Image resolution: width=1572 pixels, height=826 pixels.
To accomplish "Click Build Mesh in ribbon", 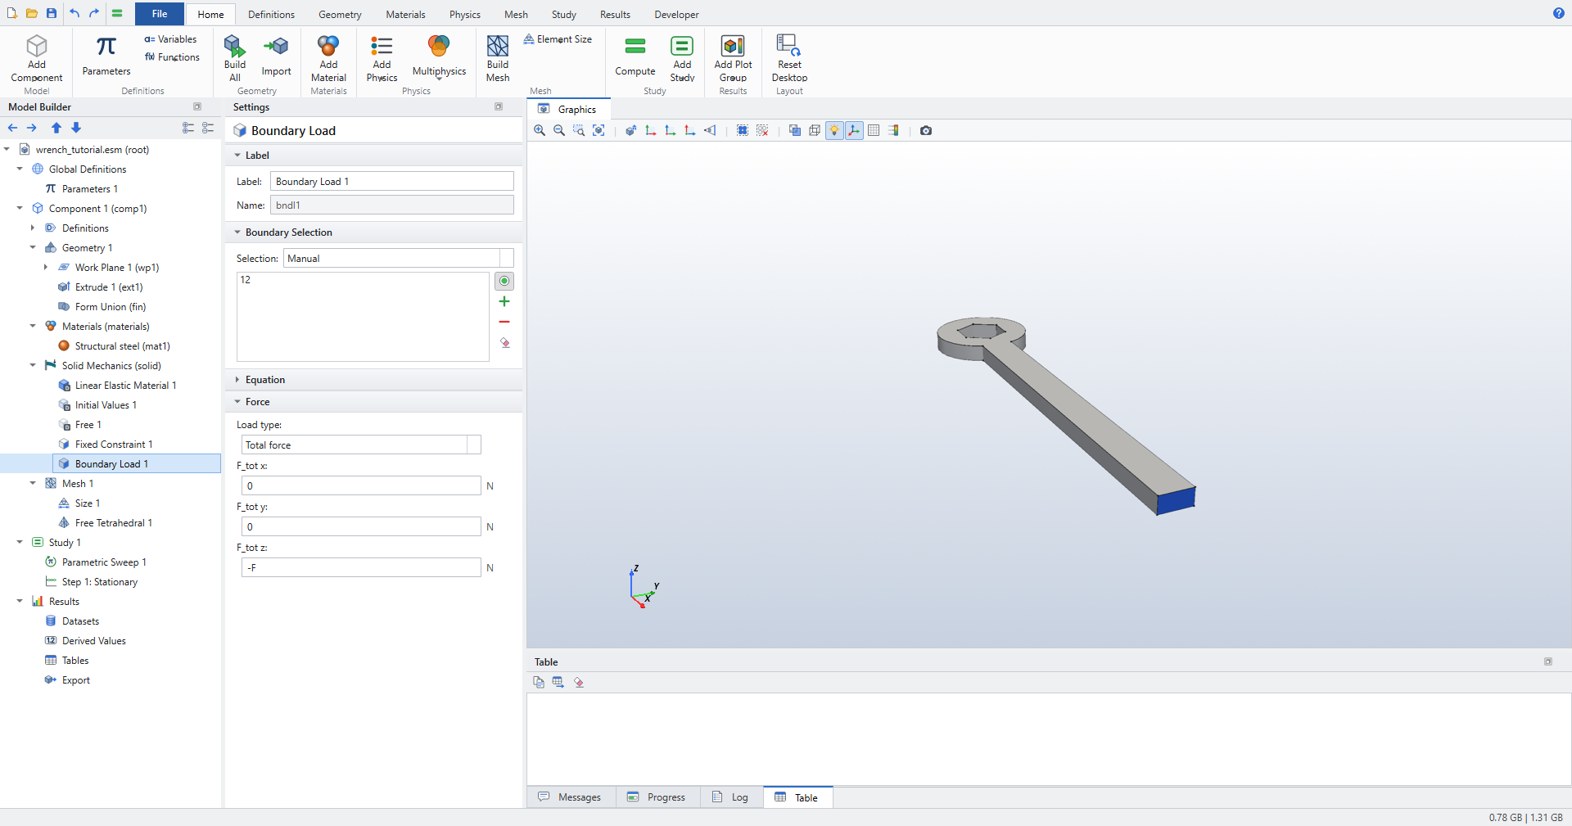I will (x=498, y=58).
